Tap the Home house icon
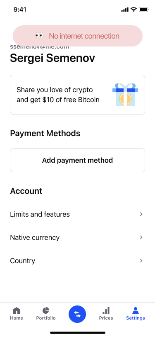 (17, 310)
